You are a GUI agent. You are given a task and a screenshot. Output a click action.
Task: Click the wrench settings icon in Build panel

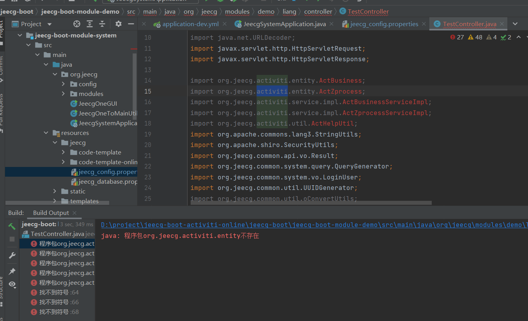click(12, 255)
